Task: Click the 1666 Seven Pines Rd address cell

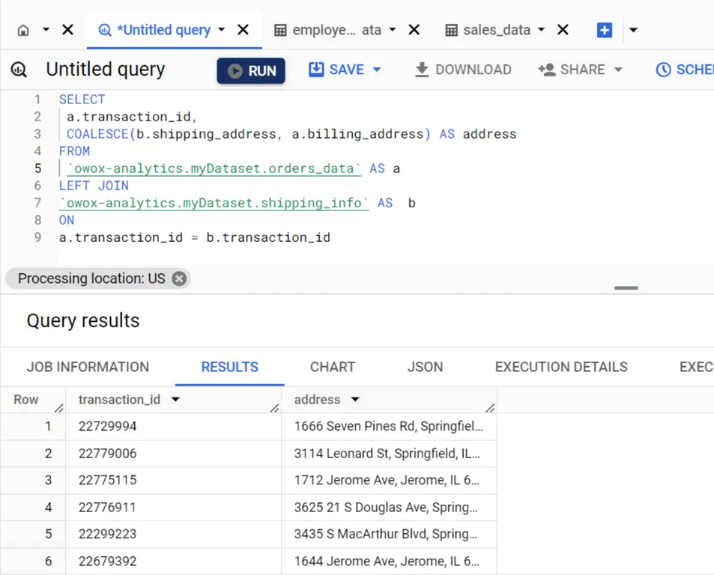Action: (388, 426)
